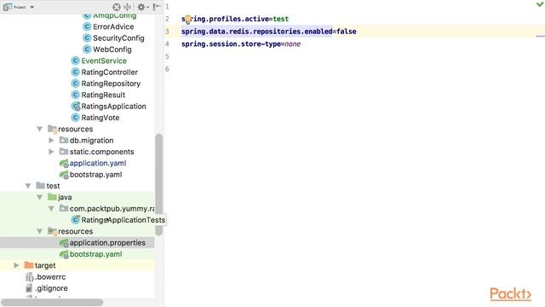
Task: Click the WebConfig class icon
Action: (87, 49)
